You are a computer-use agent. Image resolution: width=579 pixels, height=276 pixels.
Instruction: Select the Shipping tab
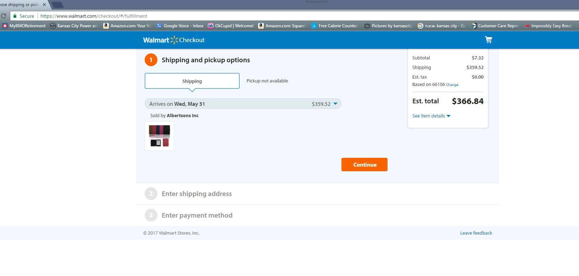pos(192,81)
